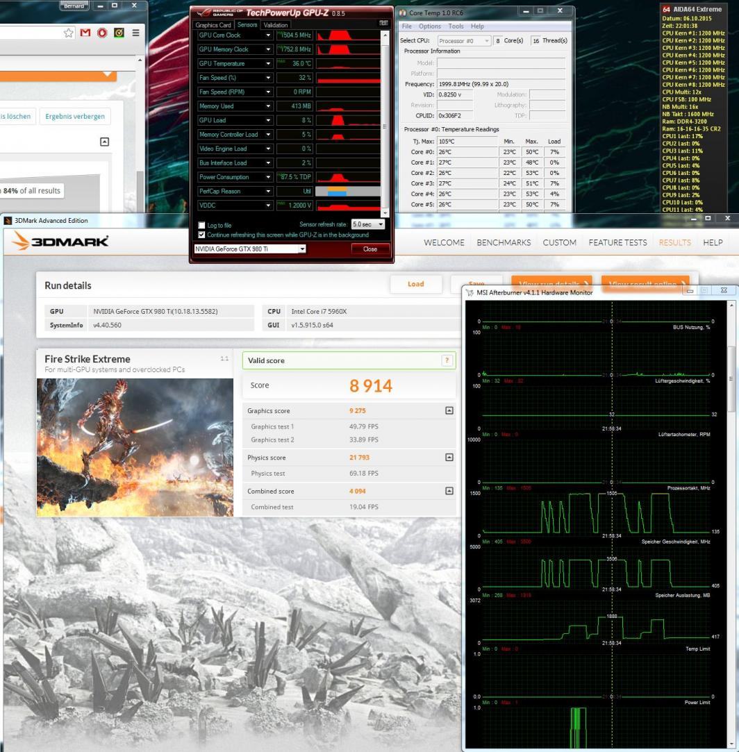Click the orange banner bar in browser page
739x752 pixels.
[58, 76]
